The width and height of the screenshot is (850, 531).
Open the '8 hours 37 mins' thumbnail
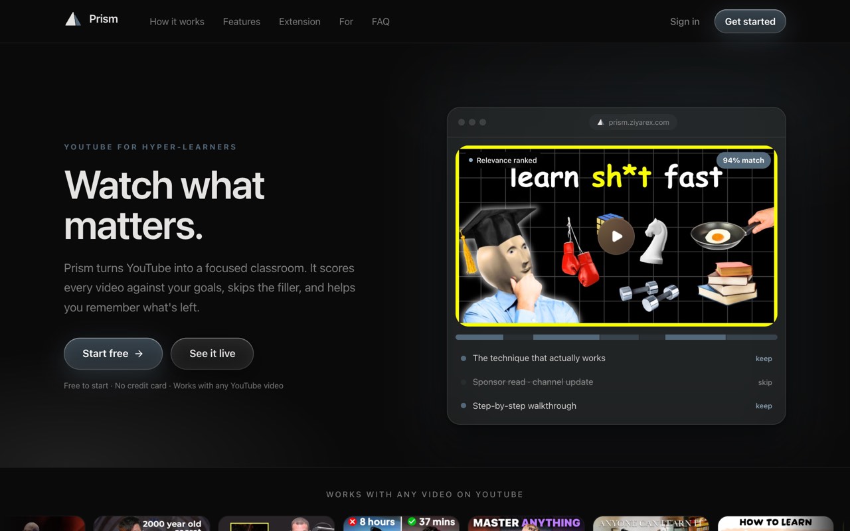(x=401, y=524)
